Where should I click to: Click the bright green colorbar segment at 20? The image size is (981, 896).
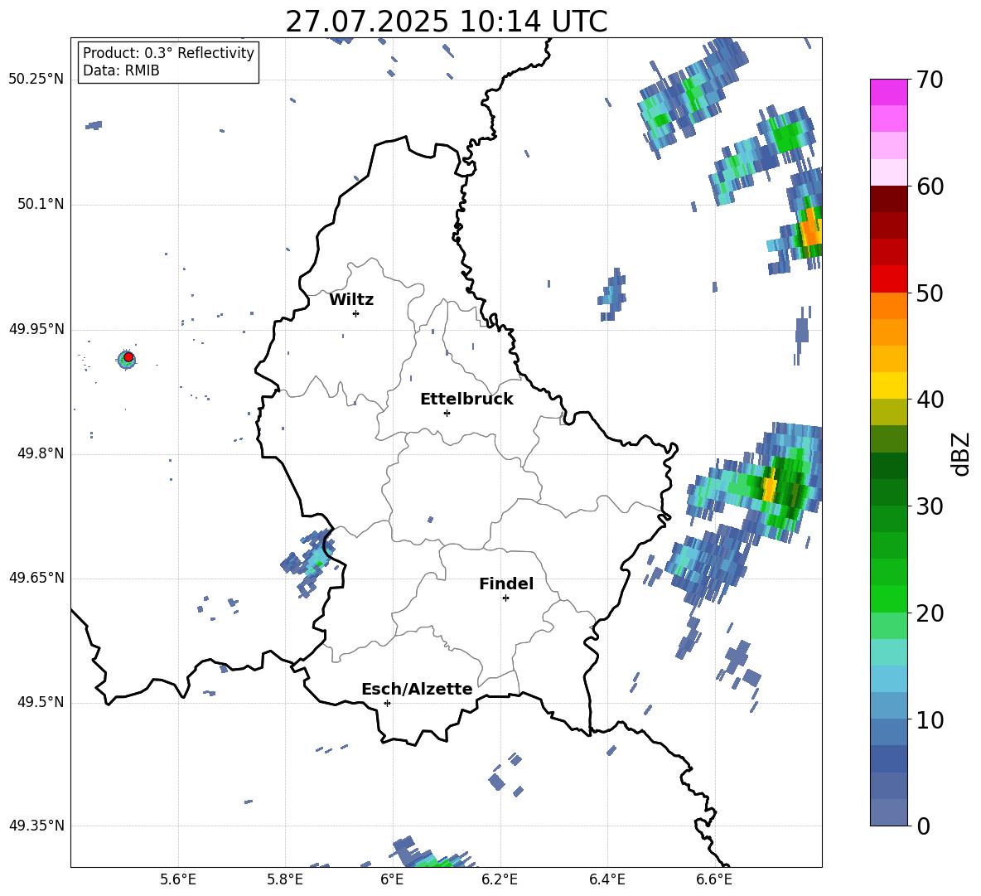(x=888, y=598)
